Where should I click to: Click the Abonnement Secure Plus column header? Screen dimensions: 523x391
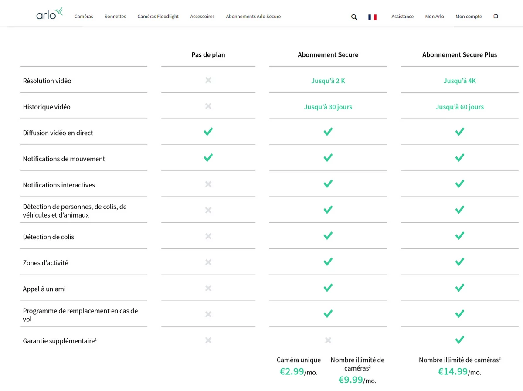(x=460, y=55)
